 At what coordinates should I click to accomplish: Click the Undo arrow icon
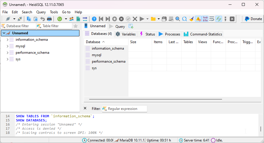tap(43, 19)
